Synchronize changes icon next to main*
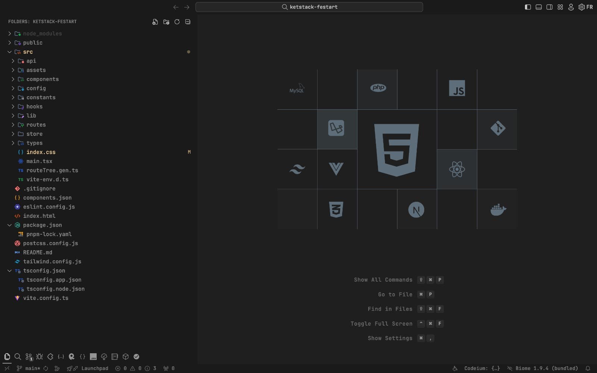597x373 pixels. click(x=46, y=368)
